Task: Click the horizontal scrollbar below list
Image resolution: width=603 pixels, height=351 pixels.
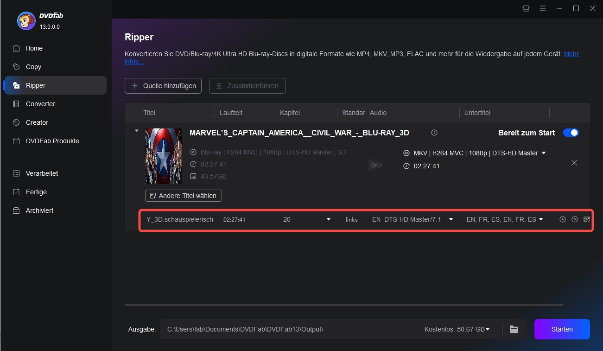Action: 344,305
